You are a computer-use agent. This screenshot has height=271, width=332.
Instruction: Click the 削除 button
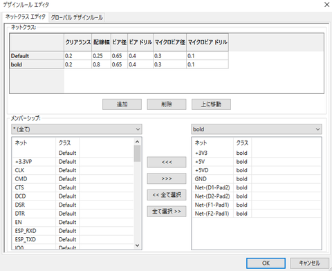point(167,104)
